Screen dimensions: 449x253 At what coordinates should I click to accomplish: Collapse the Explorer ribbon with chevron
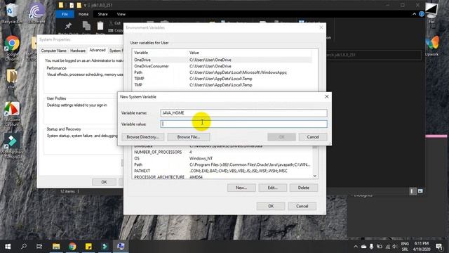click(414, 14)
